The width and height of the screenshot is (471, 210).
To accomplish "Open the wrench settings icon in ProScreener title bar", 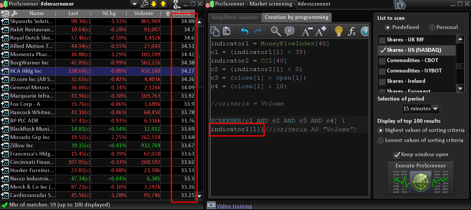I will (x=145, y=4).
